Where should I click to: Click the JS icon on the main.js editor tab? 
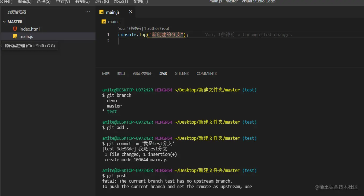point(101,12)
